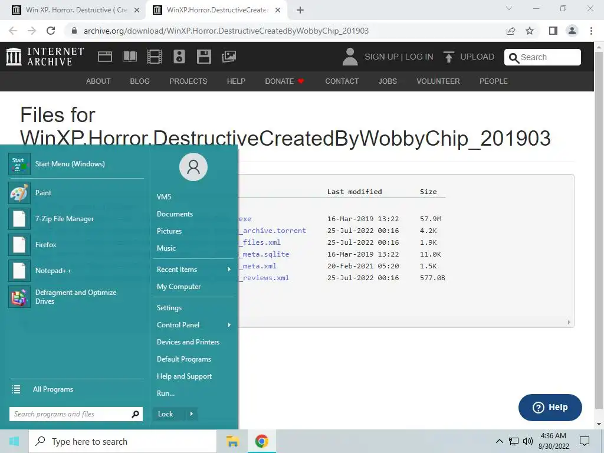The image size is (604, 453).
Task: Open the Run... dialog
Action: 166,393
